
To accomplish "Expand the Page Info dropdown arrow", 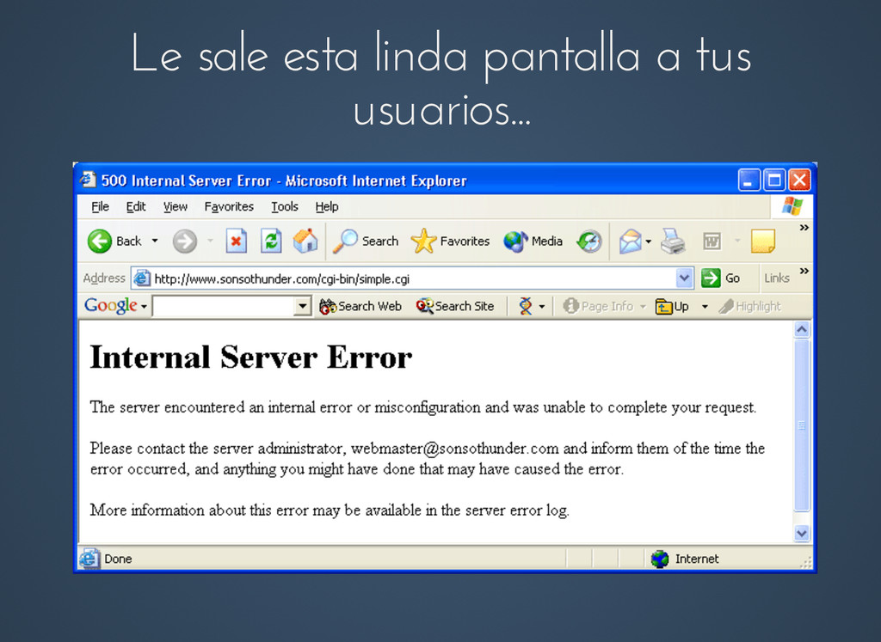I will pos(643,307).
